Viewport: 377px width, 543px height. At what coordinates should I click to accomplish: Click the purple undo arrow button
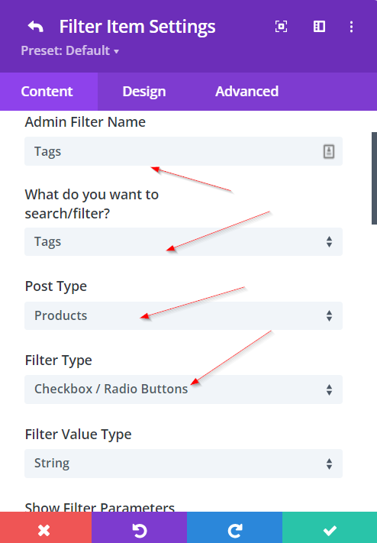(139, 528)
